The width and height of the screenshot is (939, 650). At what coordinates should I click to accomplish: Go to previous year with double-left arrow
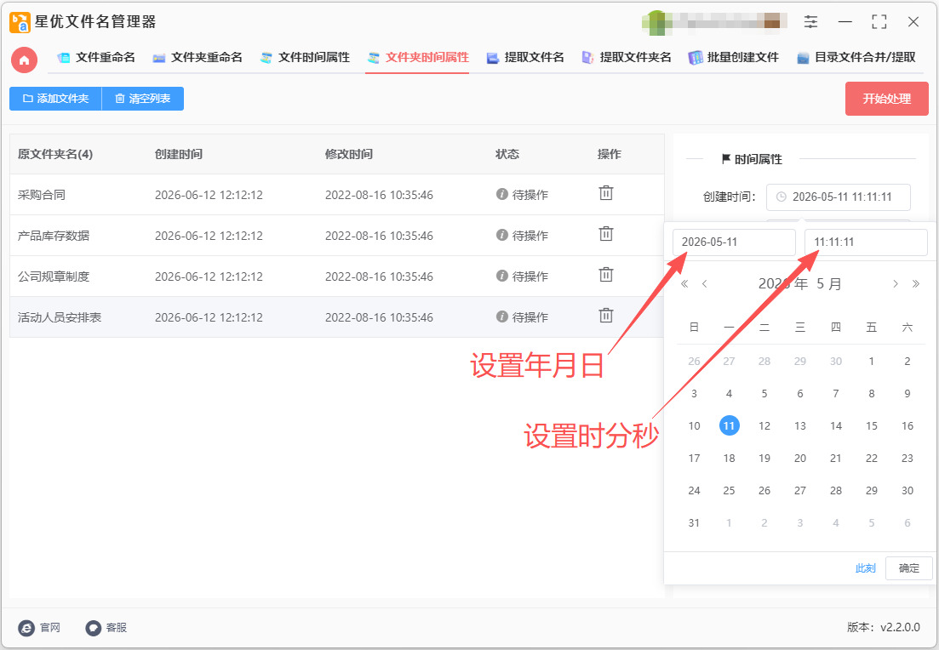tap(684, 283)
